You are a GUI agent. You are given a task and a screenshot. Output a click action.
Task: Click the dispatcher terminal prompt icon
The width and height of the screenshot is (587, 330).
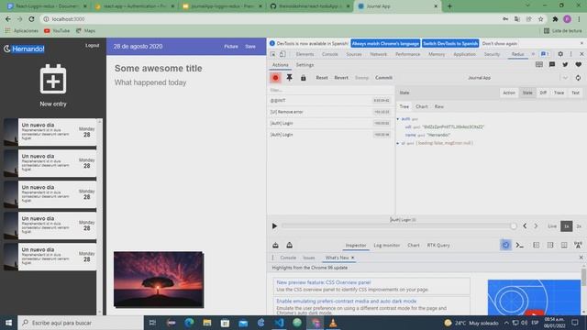coord(520,246)
